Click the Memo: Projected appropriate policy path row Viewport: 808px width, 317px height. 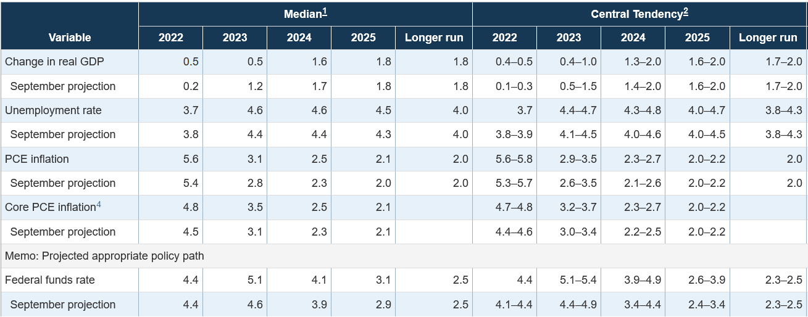(104, 256)
